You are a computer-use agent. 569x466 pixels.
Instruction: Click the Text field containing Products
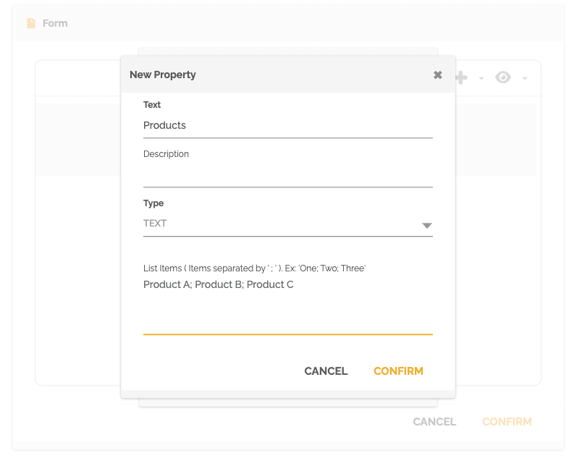coord(287,126)
